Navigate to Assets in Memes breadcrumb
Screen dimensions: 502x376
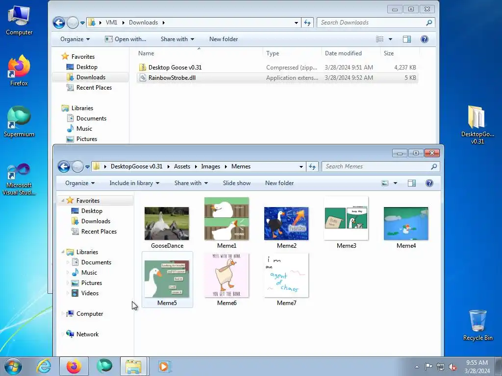click(182, 166)
